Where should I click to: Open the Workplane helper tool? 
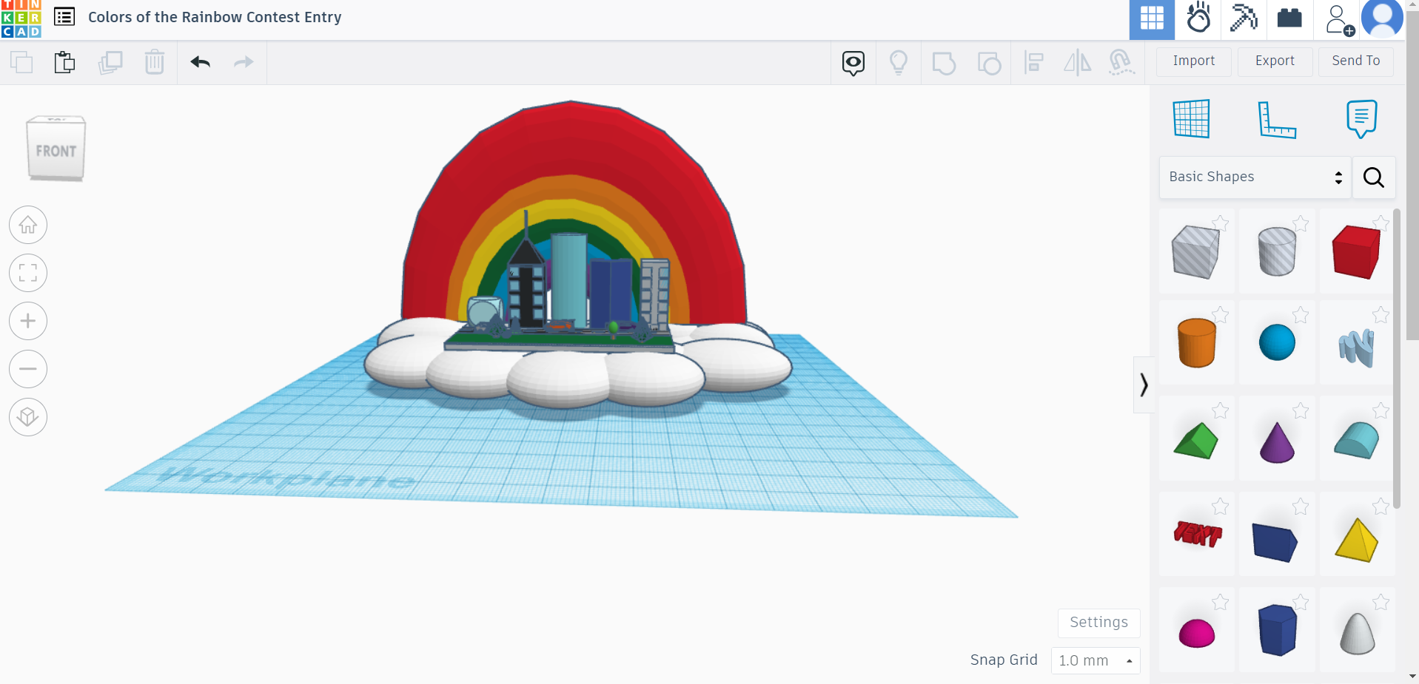pyautogui.click(x=1190, y=118)
